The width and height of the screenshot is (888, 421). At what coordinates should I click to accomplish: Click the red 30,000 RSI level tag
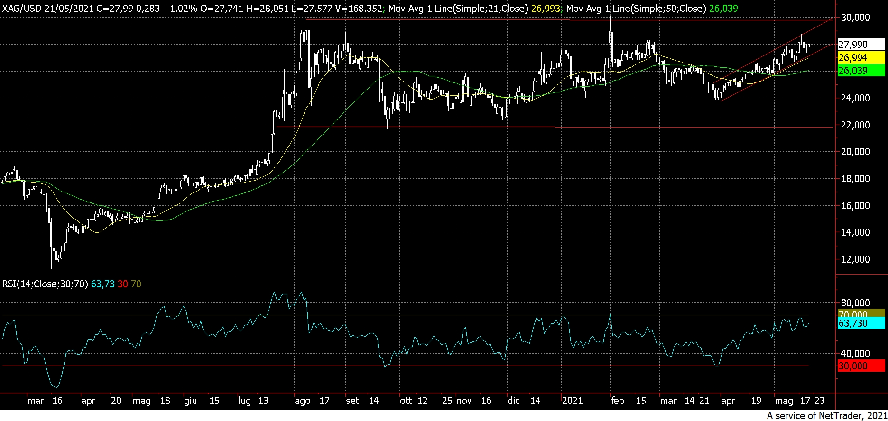861,366
